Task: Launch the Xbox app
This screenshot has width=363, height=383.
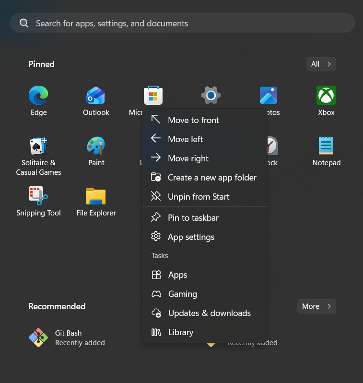Action: [326, 95]
